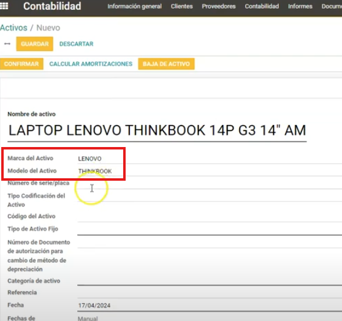The image size is (342, 321).
Task: Edit the Marca del Activo field
Action: (210, 159)
